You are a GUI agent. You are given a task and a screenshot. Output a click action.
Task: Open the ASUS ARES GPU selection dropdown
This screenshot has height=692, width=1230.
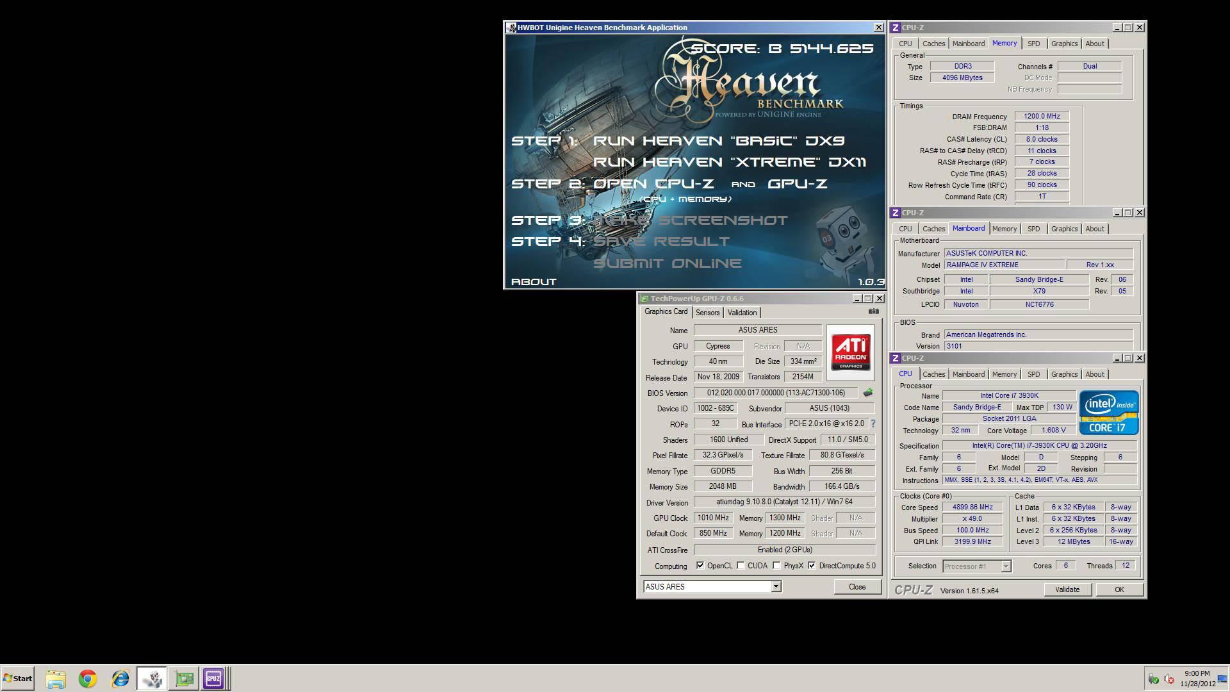click(775, 586)
